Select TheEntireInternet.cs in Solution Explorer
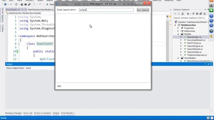 tap(197, 55)
